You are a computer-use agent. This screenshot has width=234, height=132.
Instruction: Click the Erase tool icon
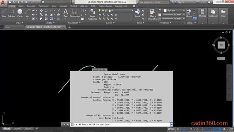click(x=58, y=11)
